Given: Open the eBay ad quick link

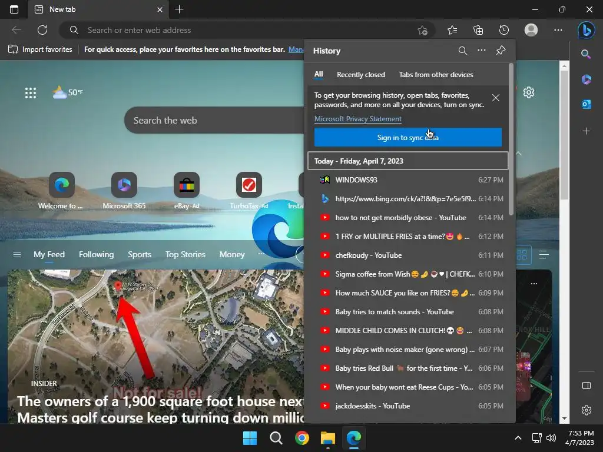Looking at the screenshot, I should [187, 191].
